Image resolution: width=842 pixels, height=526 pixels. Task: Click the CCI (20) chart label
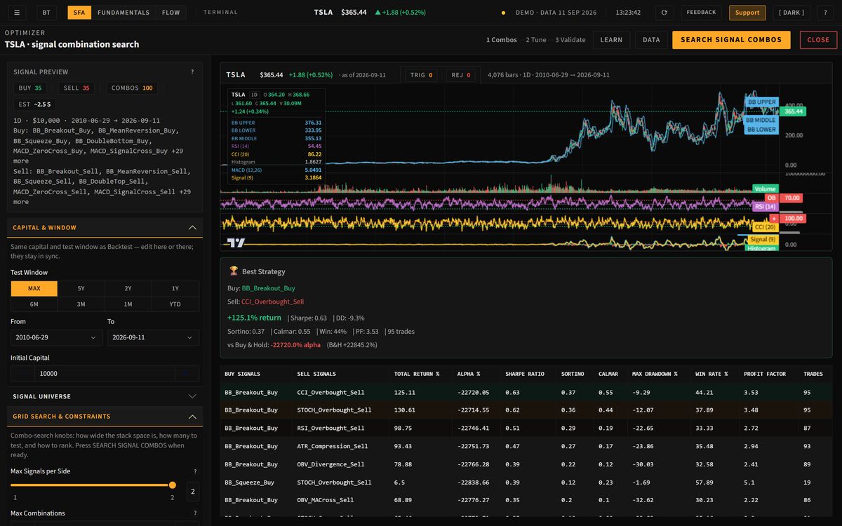pos(765,227)
